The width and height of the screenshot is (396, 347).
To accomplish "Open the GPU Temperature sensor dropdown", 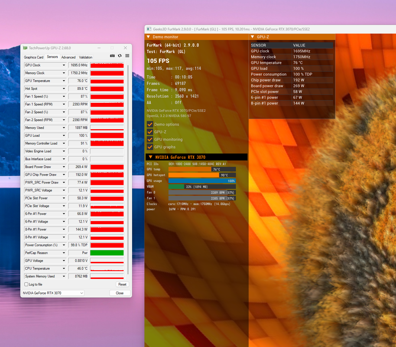I will click(x=64, y=81).
